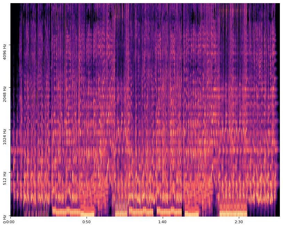Click the 2048 Hz frequency axis label

click(5, 94)
